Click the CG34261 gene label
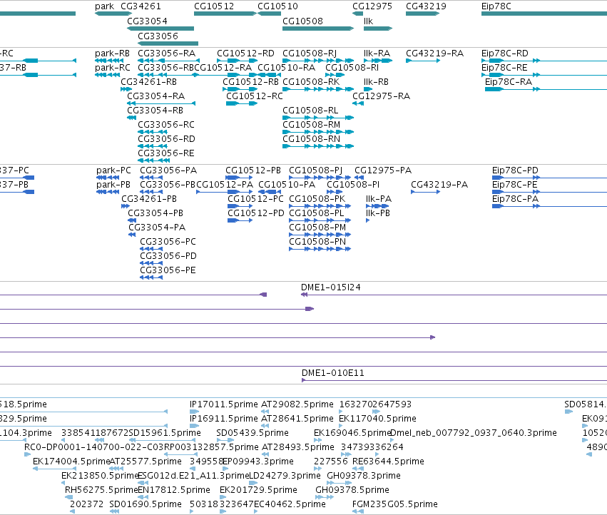The height and width of the screenshot is (515, 607). (x=141, y=6)
